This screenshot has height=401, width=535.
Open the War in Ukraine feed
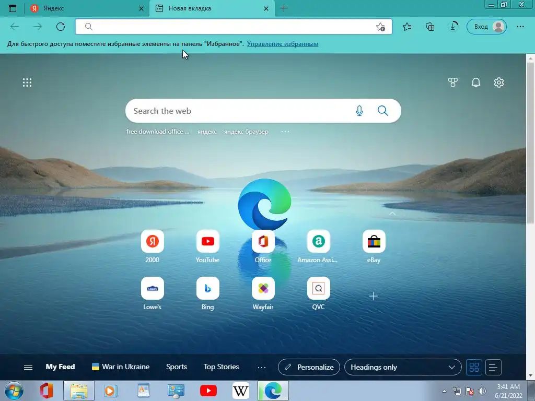(121, 367)
